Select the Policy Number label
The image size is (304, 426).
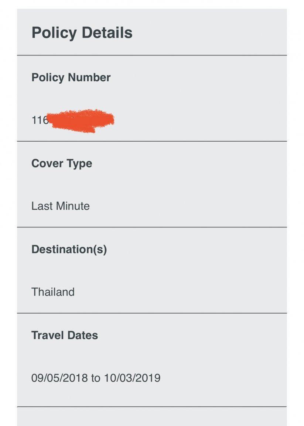pos(71,78)
